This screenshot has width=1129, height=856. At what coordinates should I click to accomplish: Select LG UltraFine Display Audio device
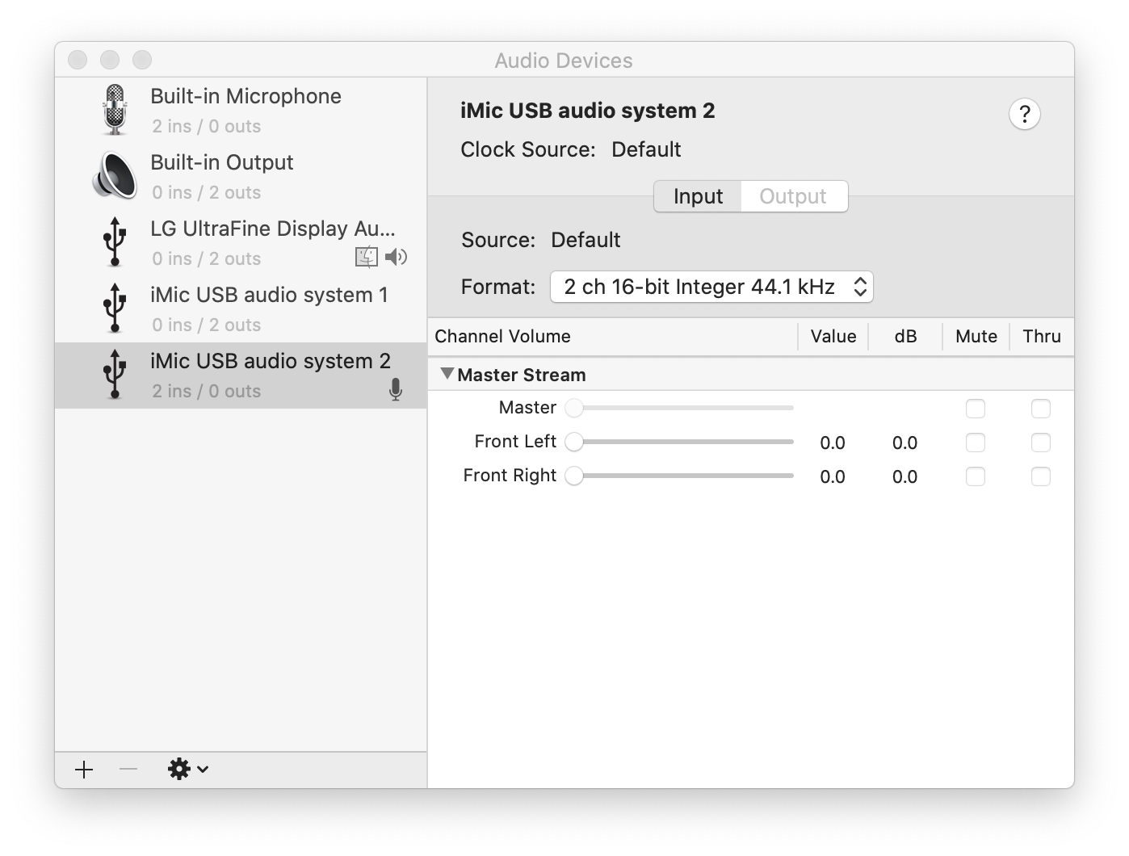[x=241, y=243]
